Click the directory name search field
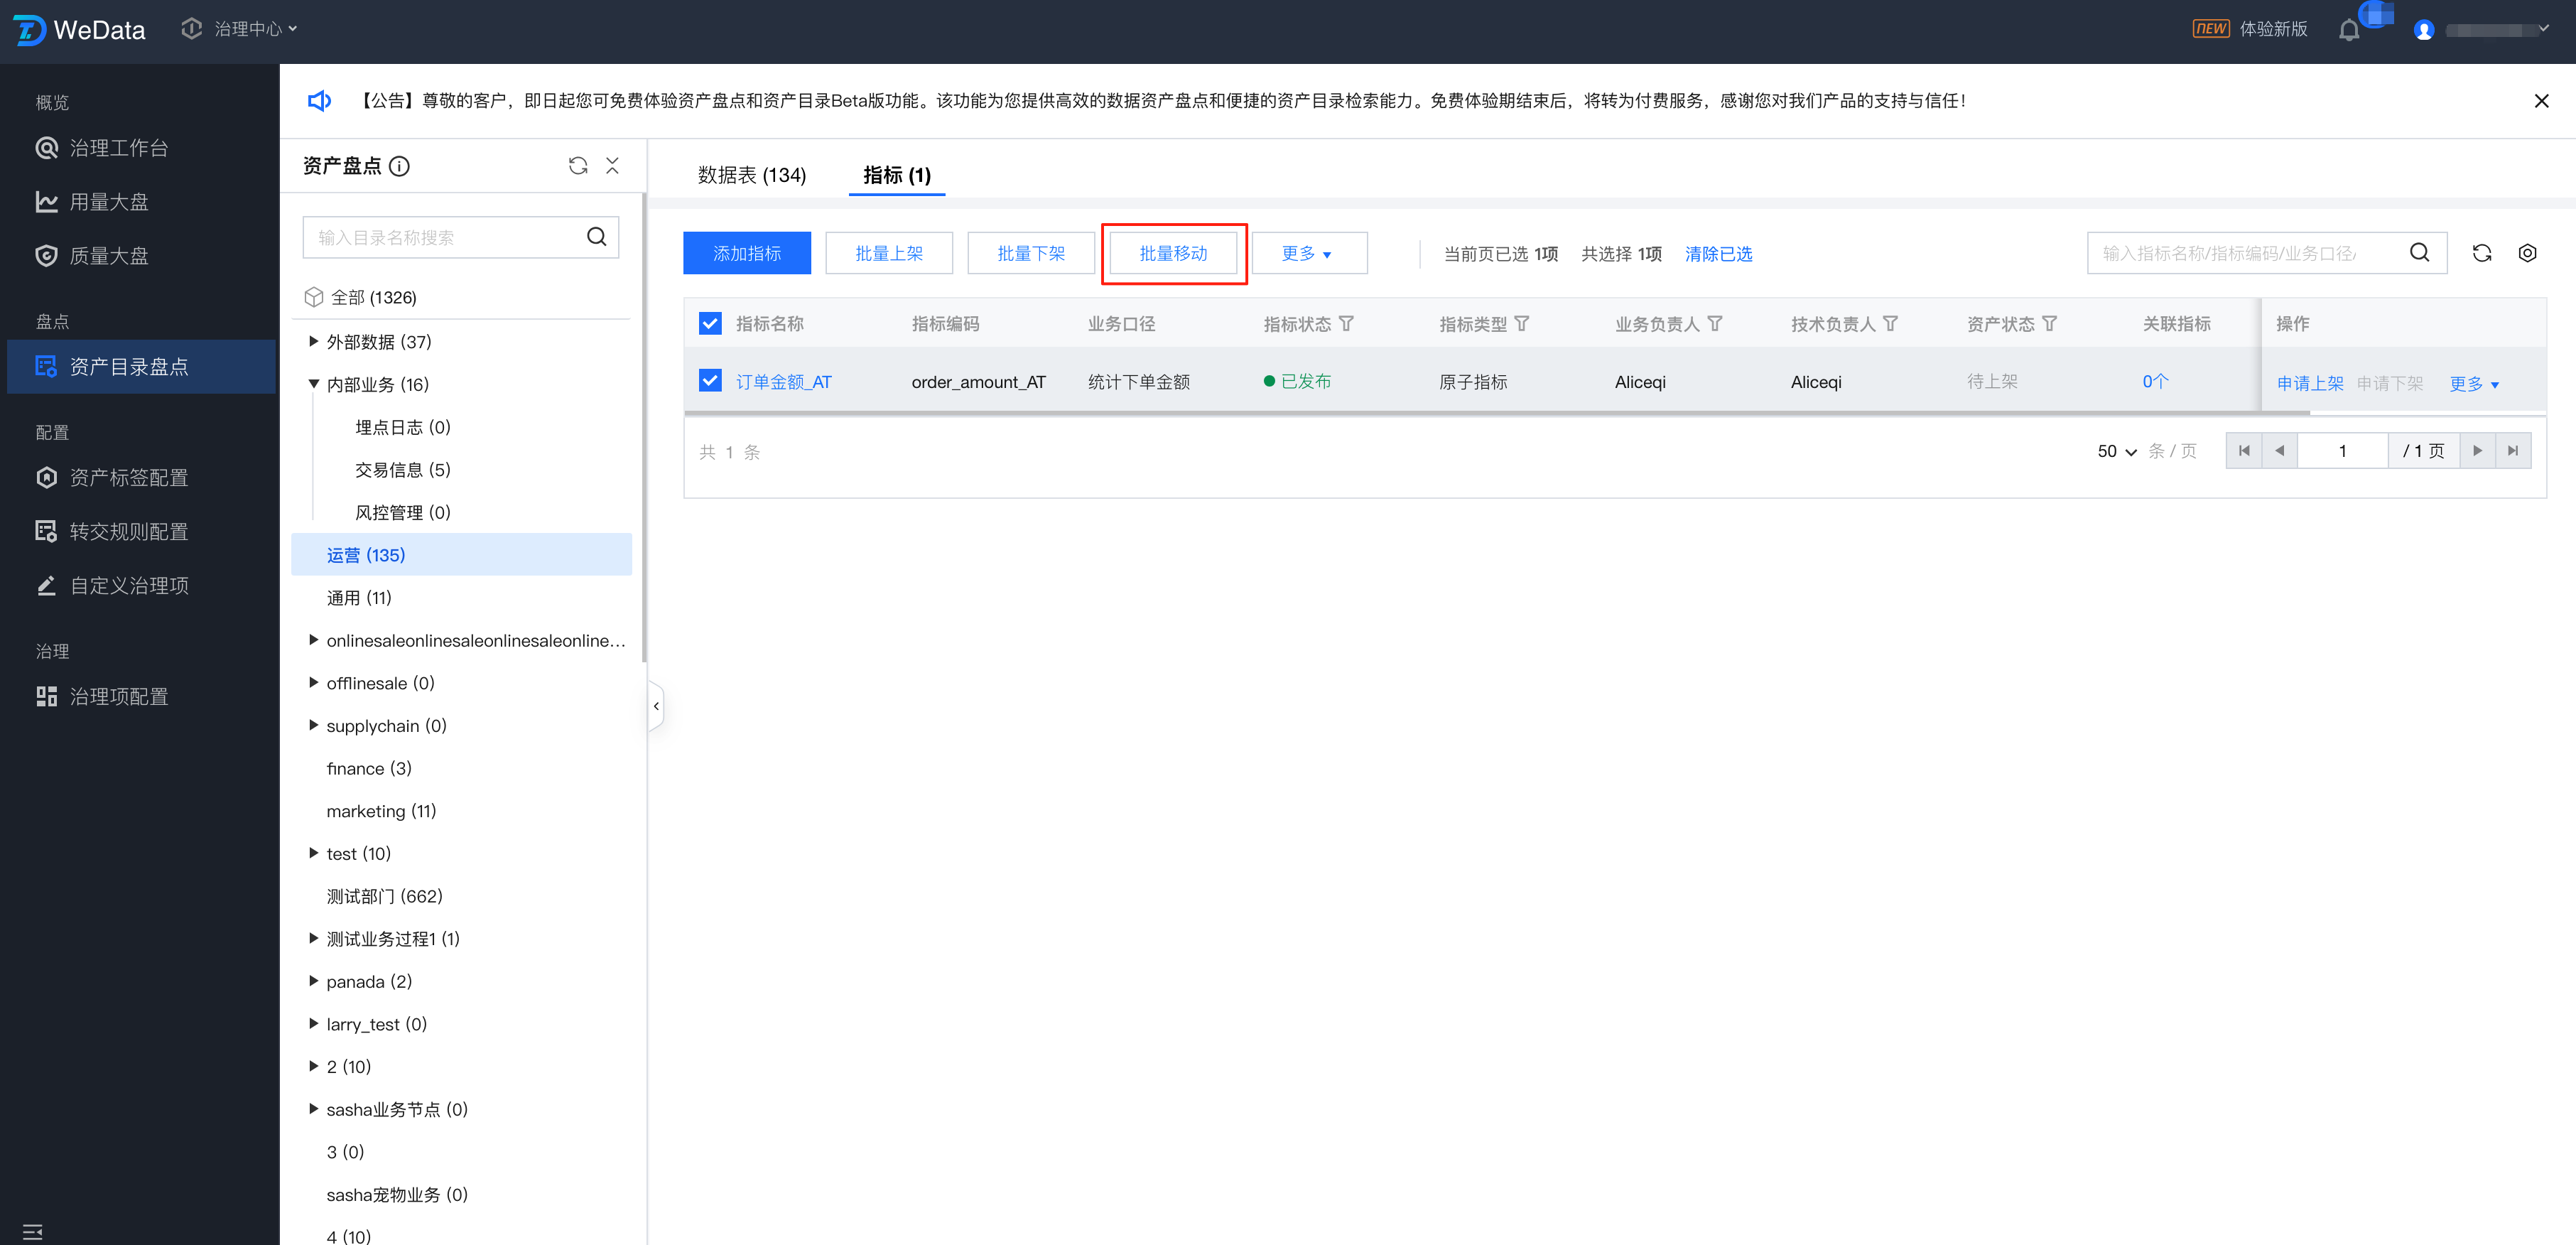Image resolution: width=2576 pixels, height=1245 pixels. coord(445,238)
